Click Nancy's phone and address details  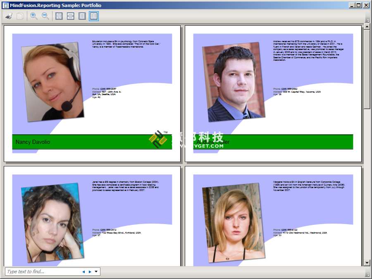pyautogui.click(x=107, y=93)
